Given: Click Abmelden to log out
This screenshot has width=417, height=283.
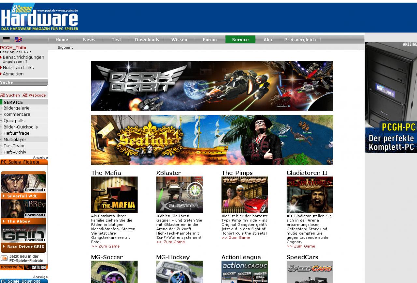Looking at the screenshot, I should [x=13, y=74].
